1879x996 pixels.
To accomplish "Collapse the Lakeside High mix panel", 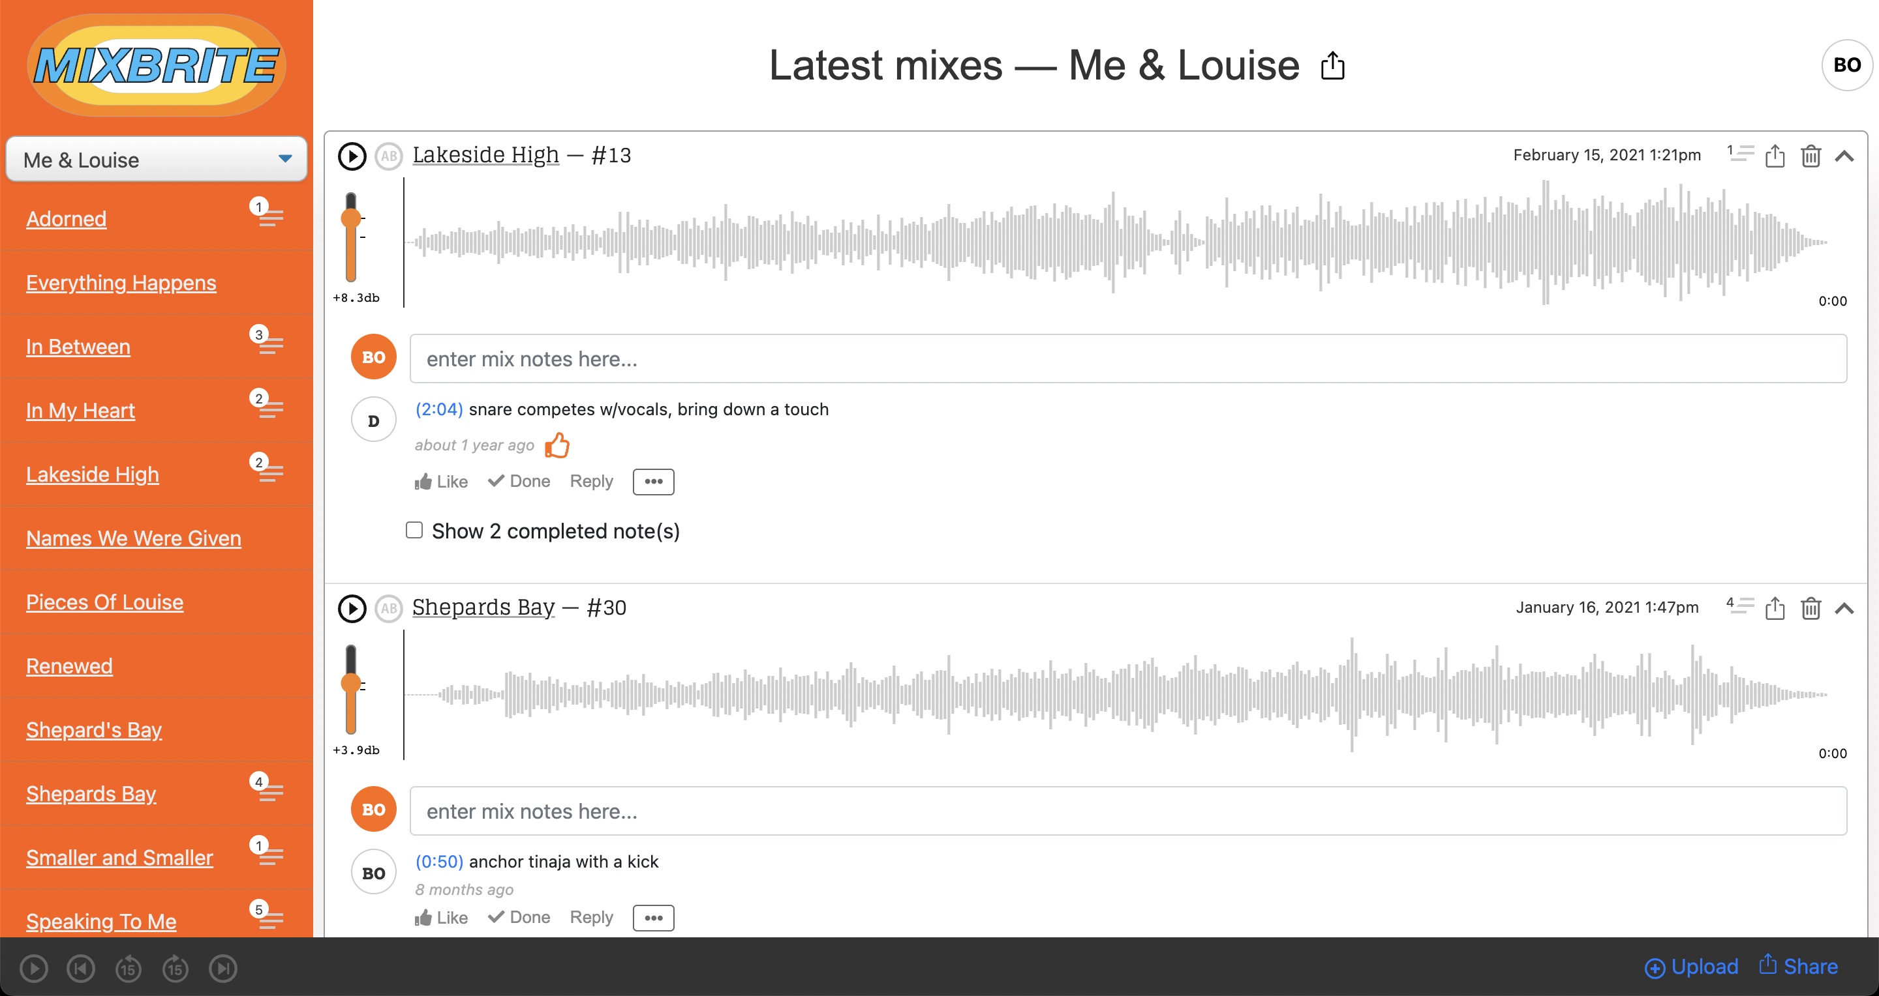I will [x=1844, y=156].
